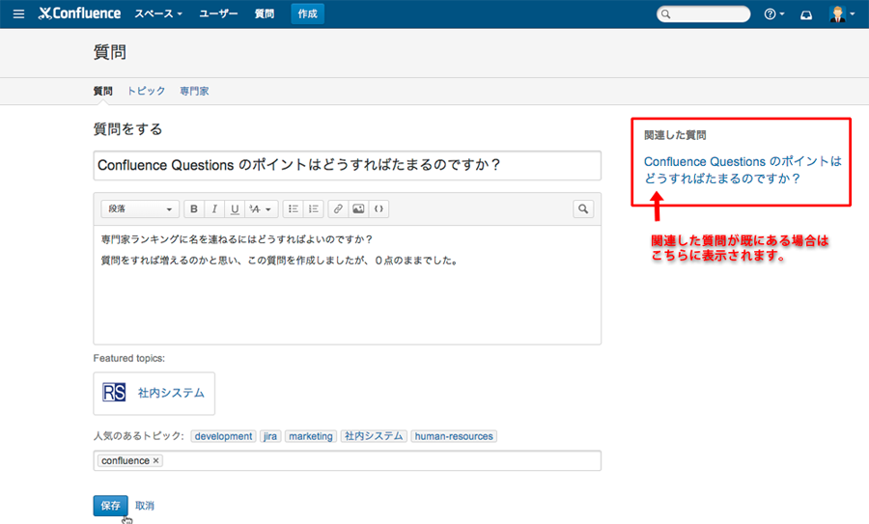Open the 段落 paragraph style dropdown

140,208
